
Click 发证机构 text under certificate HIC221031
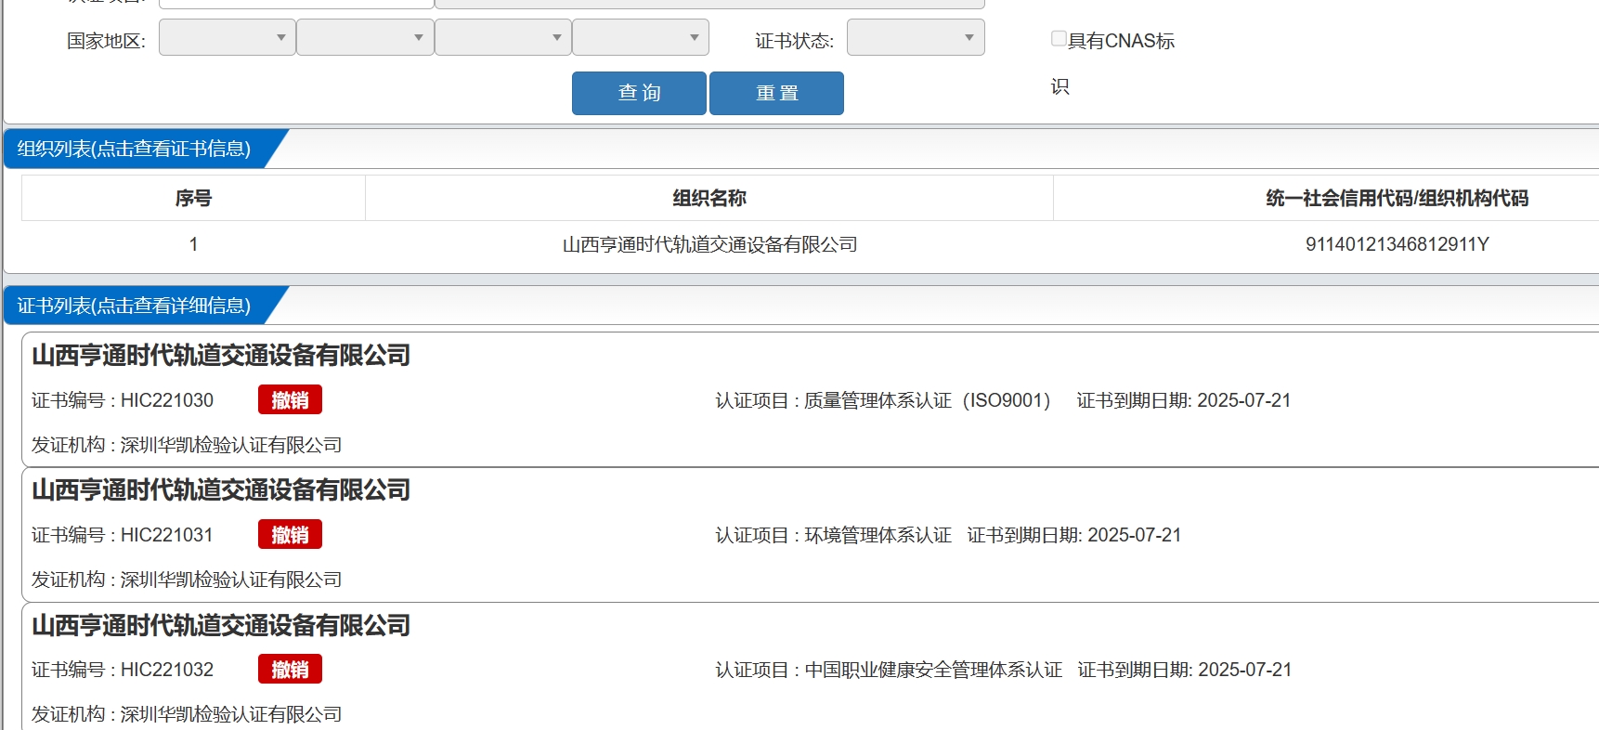click(187, 580)
